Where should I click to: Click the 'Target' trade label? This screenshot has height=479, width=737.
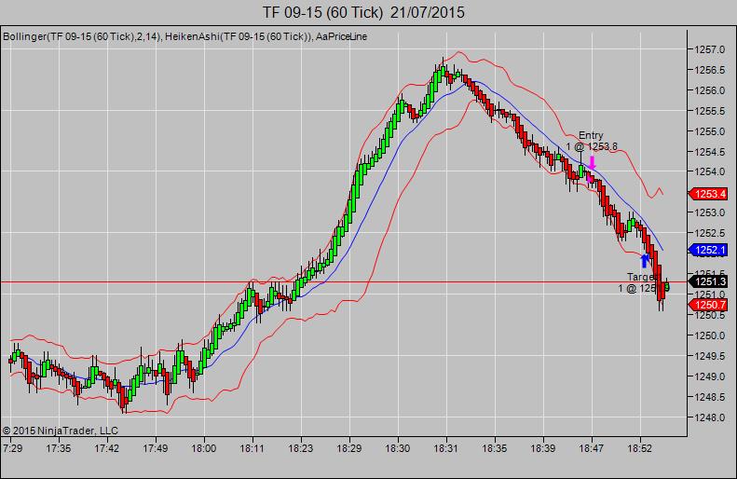[642, 277]
